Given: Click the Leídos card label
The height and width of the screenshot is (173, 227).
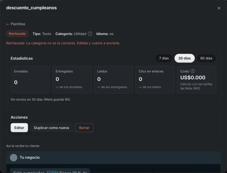Looking at the screenshot, I should pyautogui.click(x=102, y=71).
